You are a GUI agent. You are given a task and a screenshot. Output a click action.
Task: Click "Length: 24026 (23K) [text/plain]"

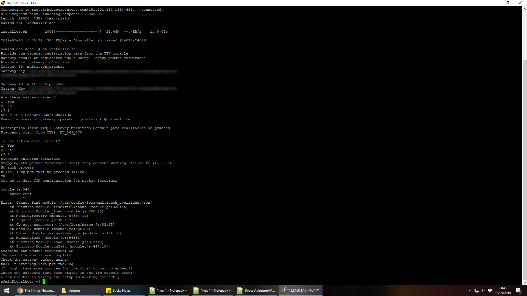pyautogui.click(x=36, y=18)
